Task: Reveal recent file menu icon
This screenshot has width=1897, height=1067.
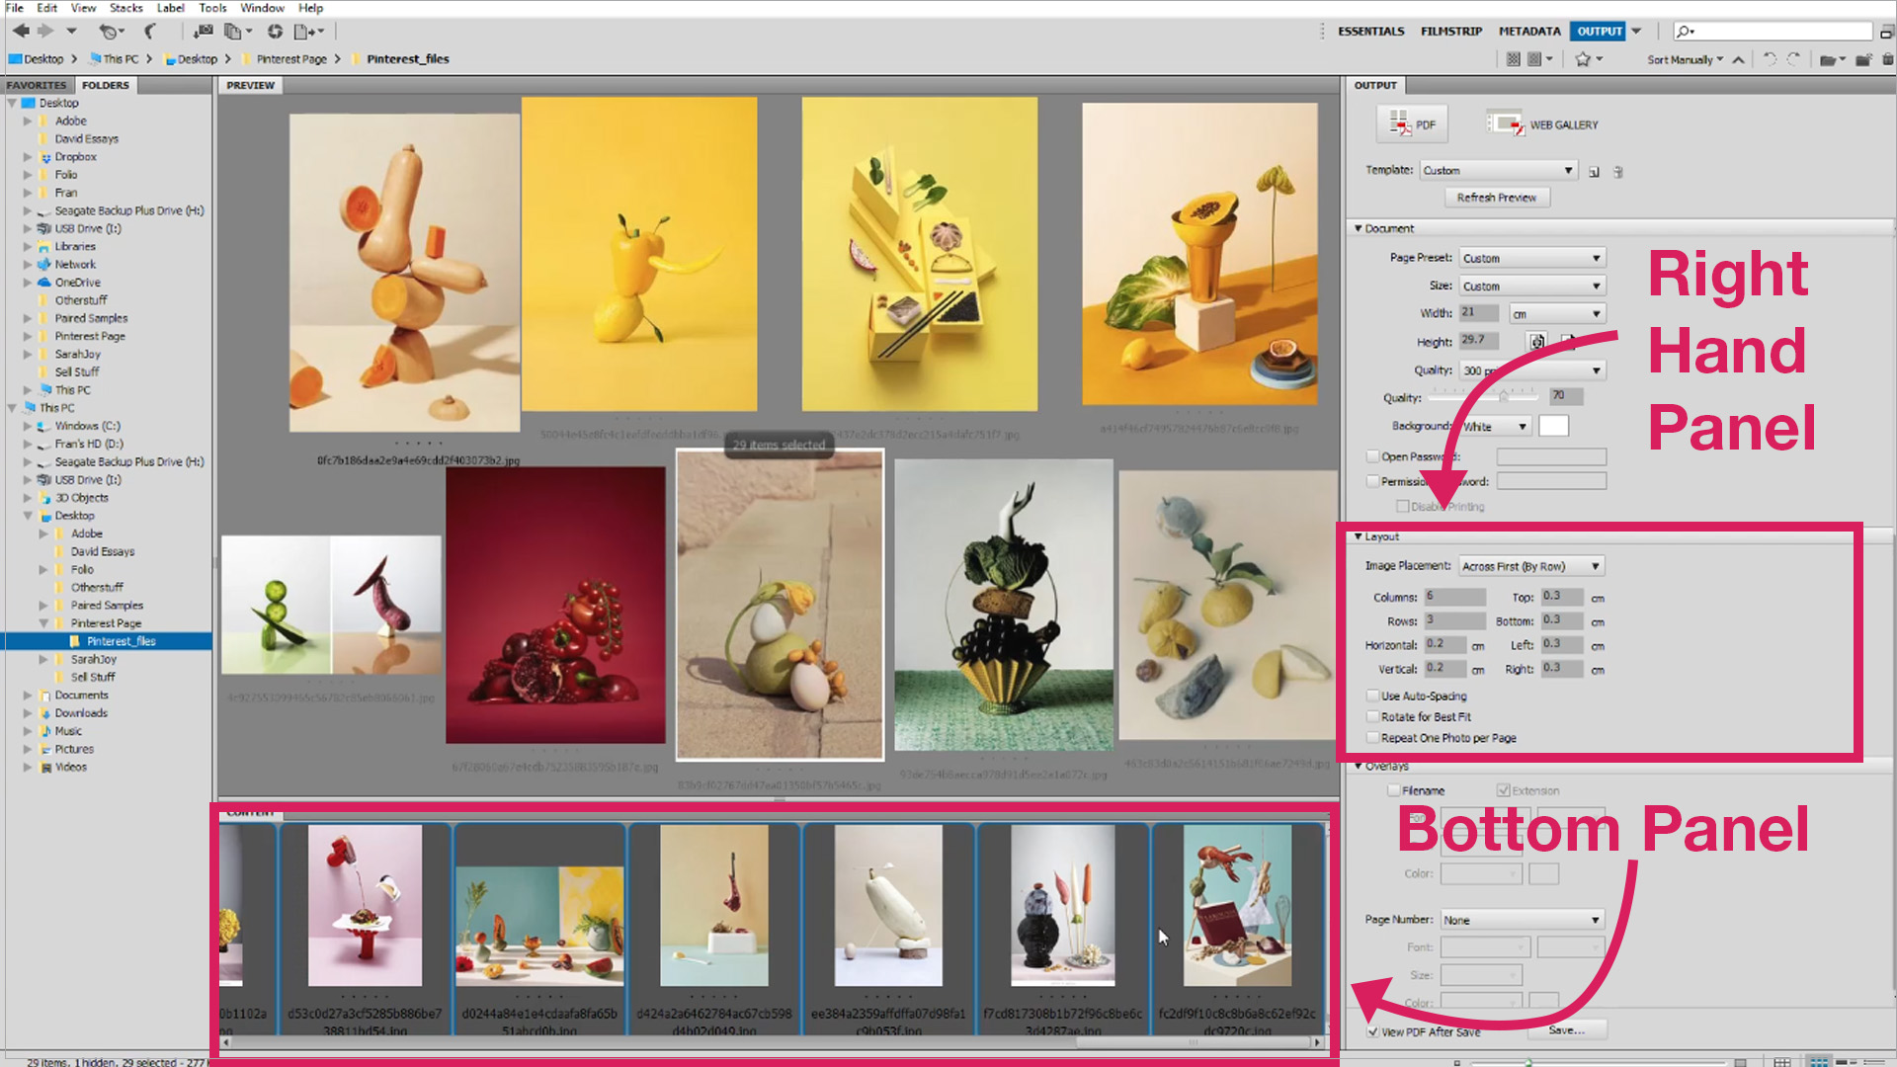Action: click(x=110, y=32)
